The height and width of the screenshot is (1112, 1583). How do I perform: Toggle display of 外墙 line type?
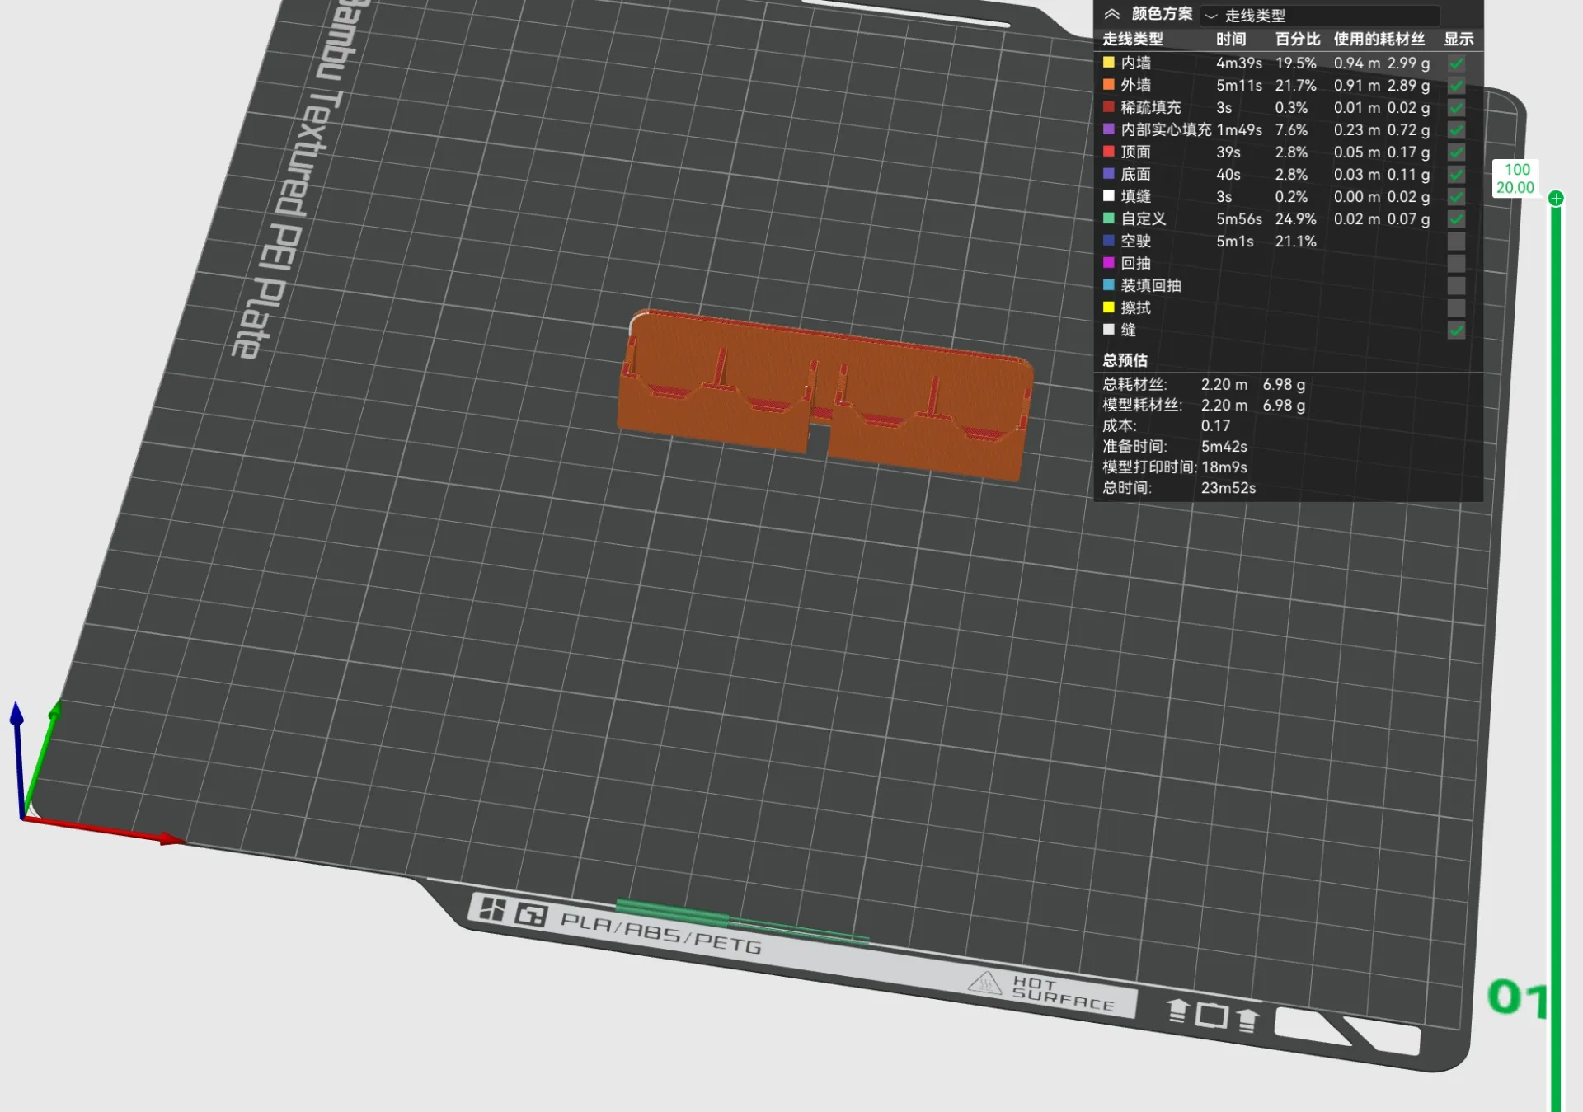coord(1457,86)
